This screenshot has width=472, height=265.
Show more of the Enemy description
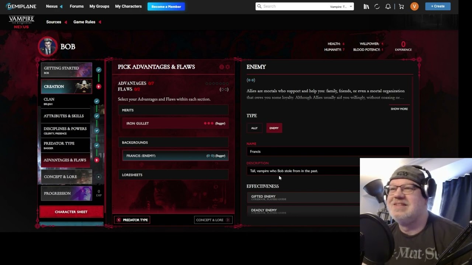(x=399, y=109)
